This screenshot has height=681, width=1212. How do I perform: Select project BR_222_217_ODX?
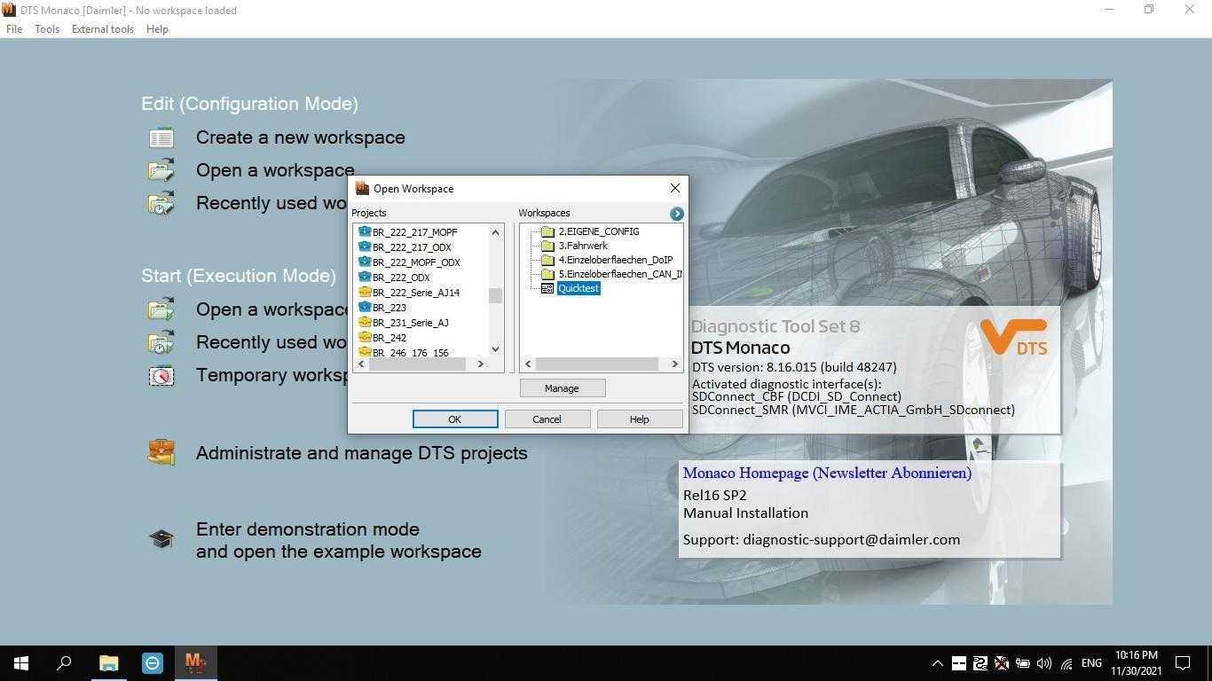[x=412, y=247]
